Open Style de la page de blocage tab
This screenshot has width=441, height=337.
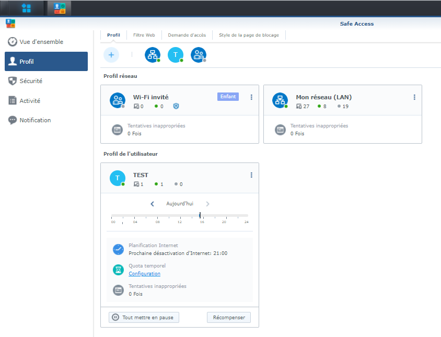(x=249, y=35)
